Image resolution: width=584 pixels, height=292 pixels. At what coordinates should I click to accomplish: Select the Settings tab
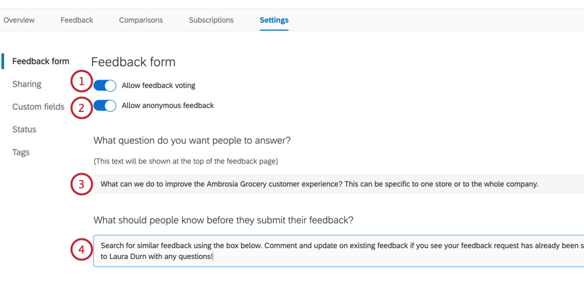point(274,20)
